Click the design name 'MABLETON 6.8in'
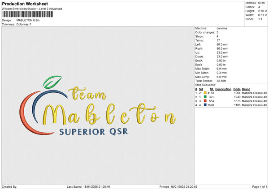 28,20
